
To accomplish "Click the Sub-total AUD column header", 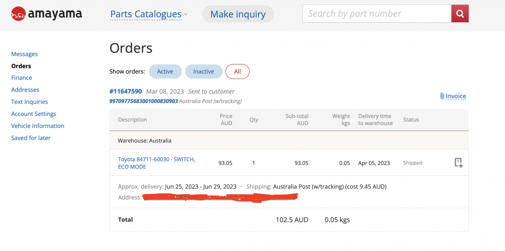I will (x=297, y=119).
